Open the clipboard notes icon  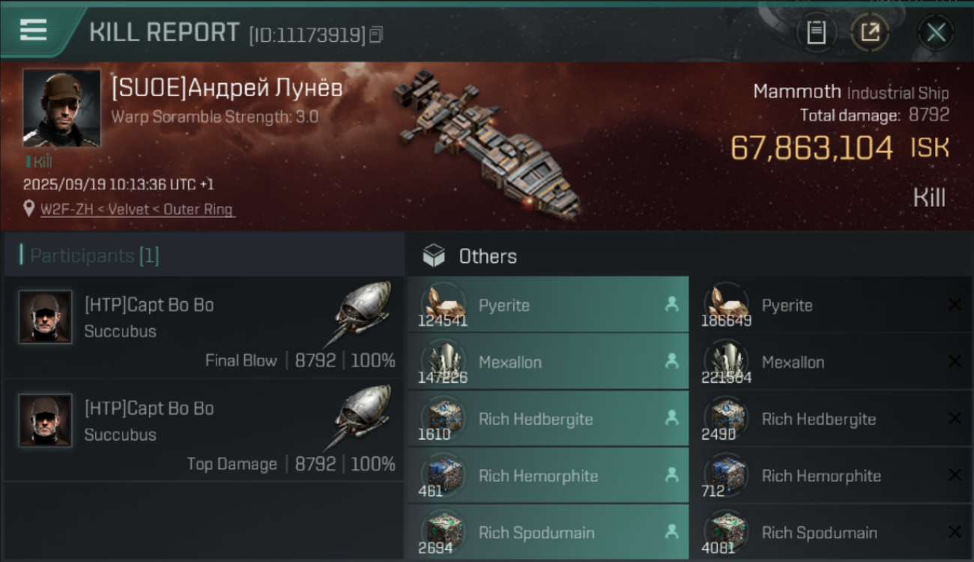pos(816,32)
